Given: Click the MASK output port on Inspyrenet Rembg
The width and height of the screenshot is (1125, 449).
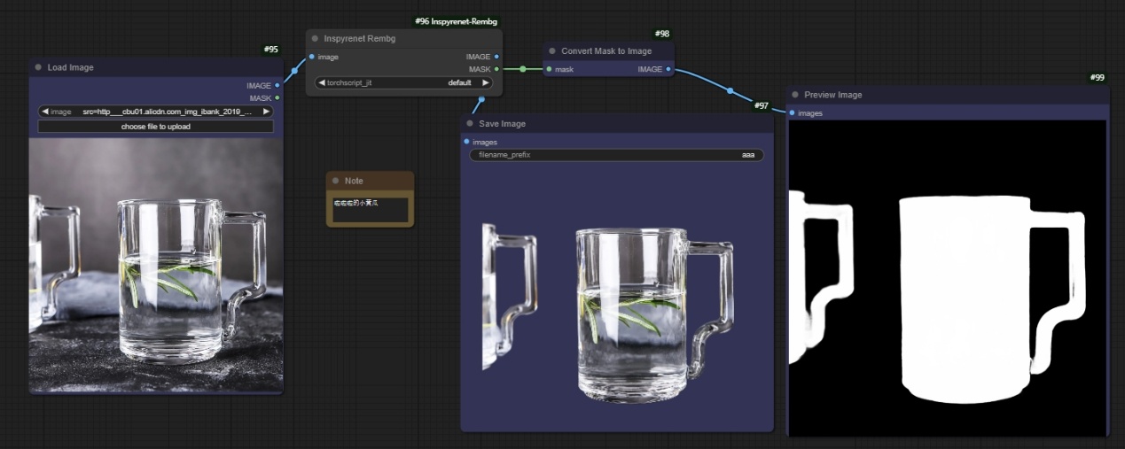Looking at the screenshot, I should click(x=496, y=69).
